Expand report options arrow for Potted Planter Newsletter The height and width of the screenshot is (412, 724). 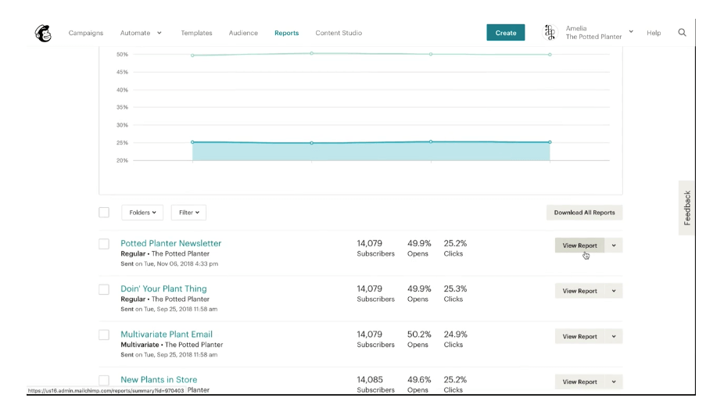click(614, 245)
